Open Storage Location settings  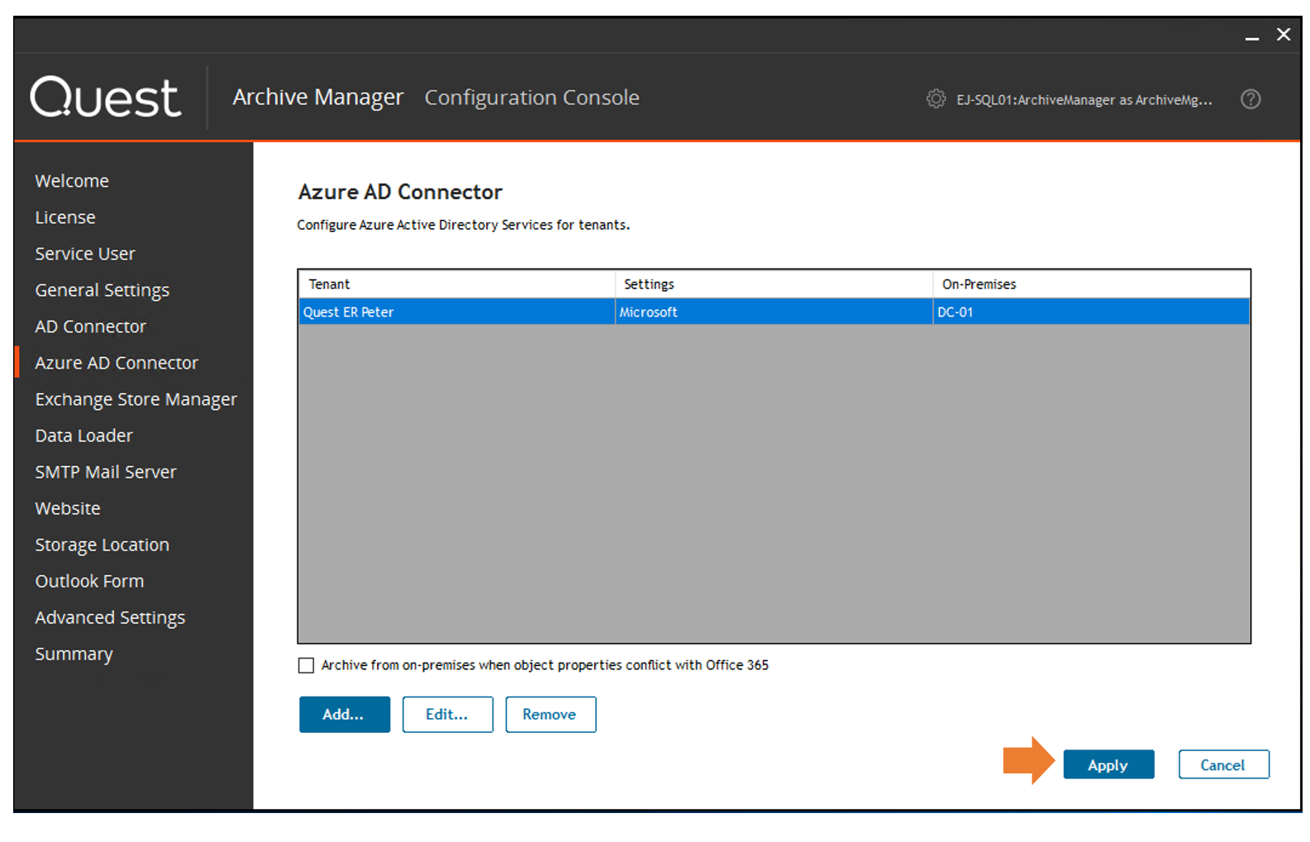102,545
